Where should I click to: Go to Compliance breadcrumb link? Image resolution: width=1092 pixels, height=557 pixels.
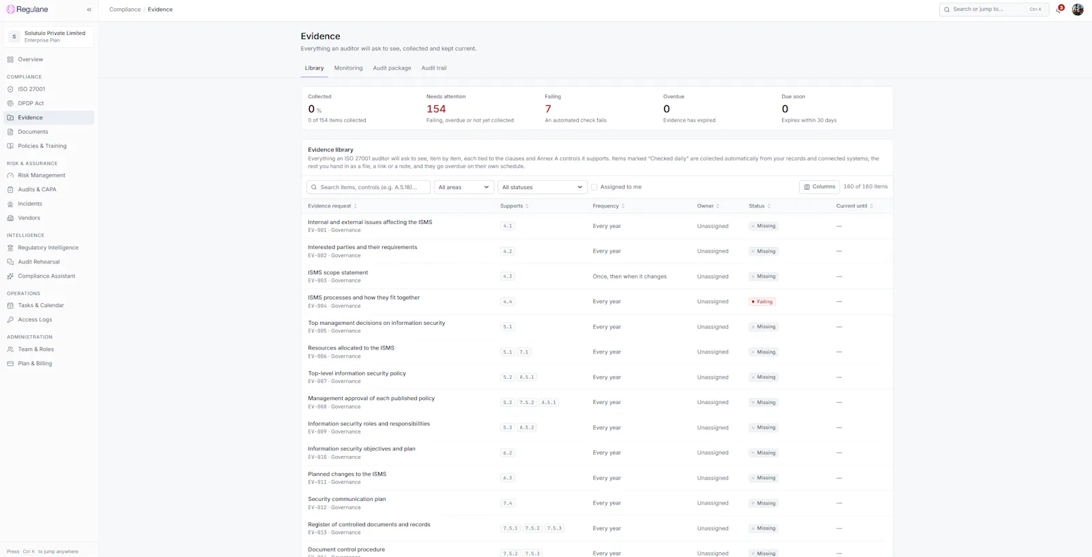tap(125, 10)
